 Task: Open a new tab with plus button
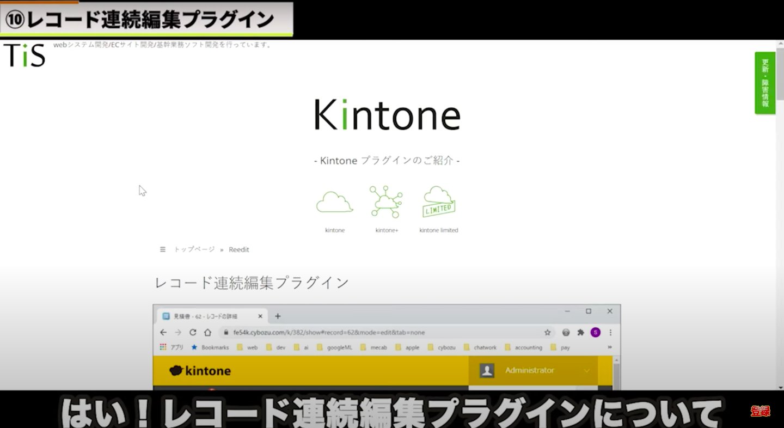coord(278,316)
